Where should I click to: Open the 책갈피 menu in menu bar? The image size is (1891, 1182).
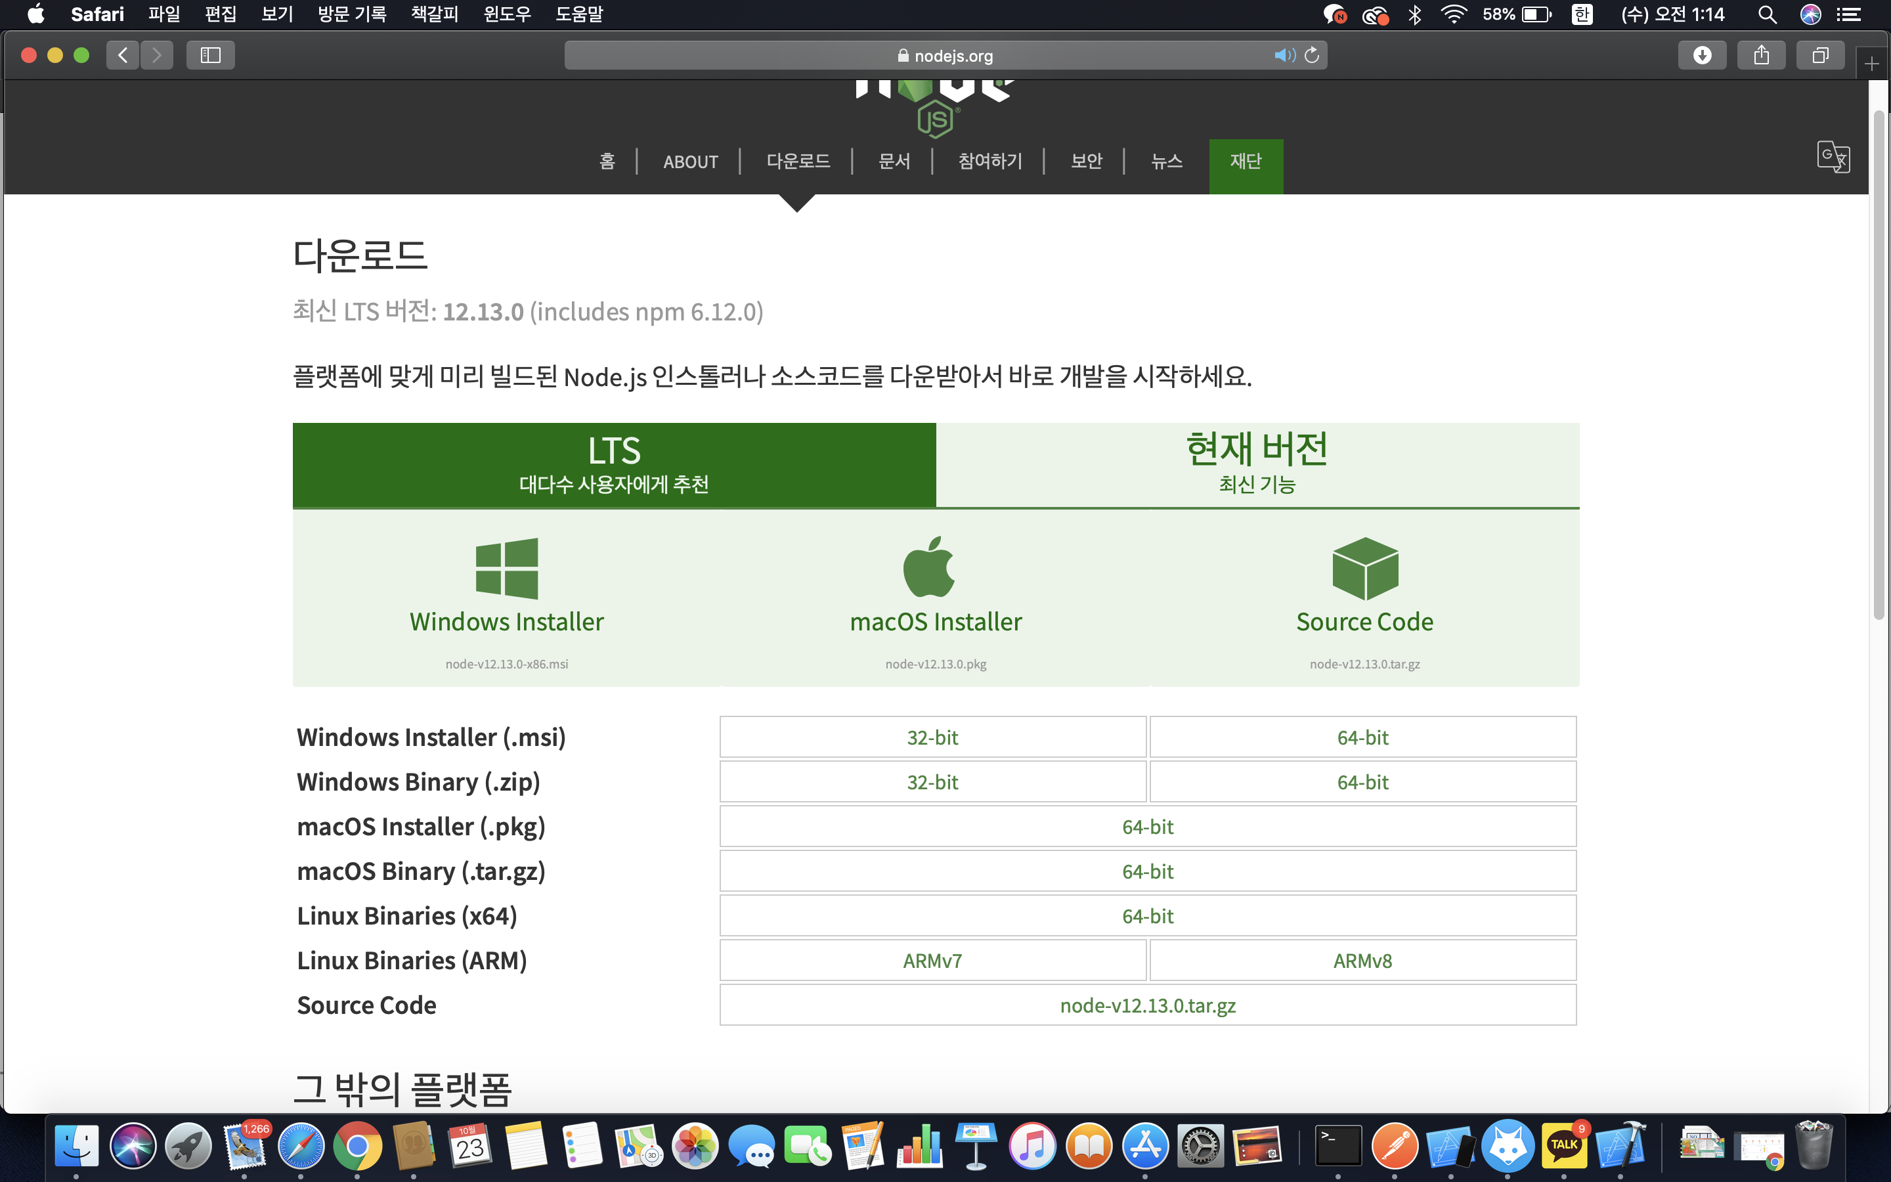[435, 14]
